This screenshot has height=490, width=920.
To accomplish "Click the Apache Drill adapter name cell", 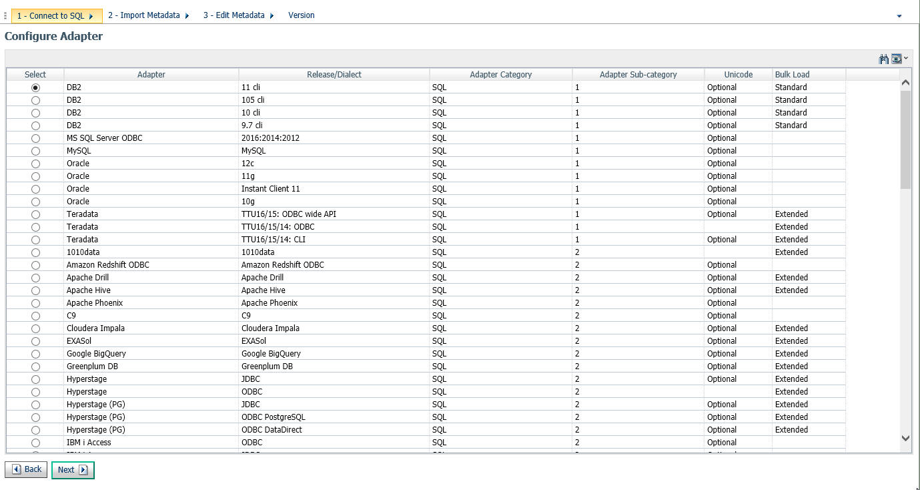I will point(151,278).
